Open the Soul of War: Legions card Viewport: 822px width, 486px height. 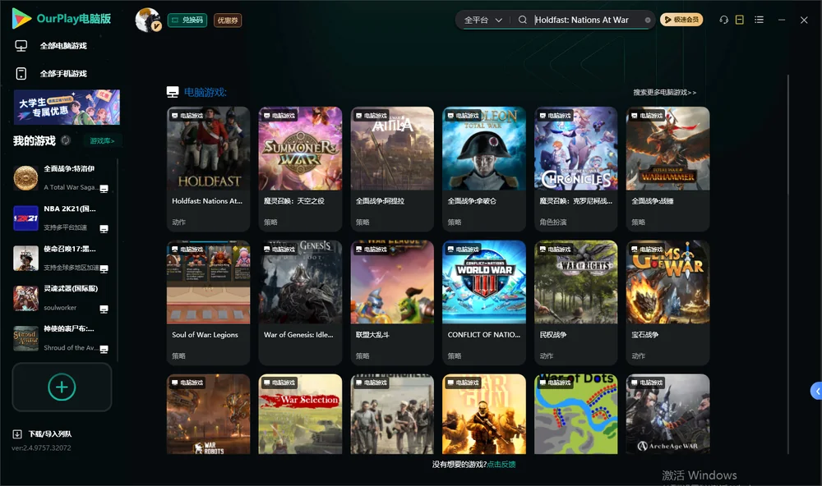(x=208, y=303)
